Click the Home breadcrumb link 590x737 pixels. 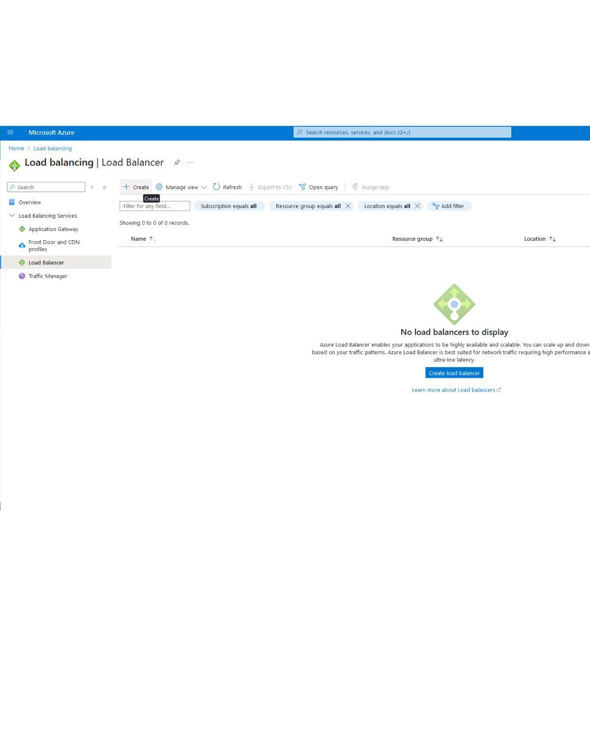16,148
